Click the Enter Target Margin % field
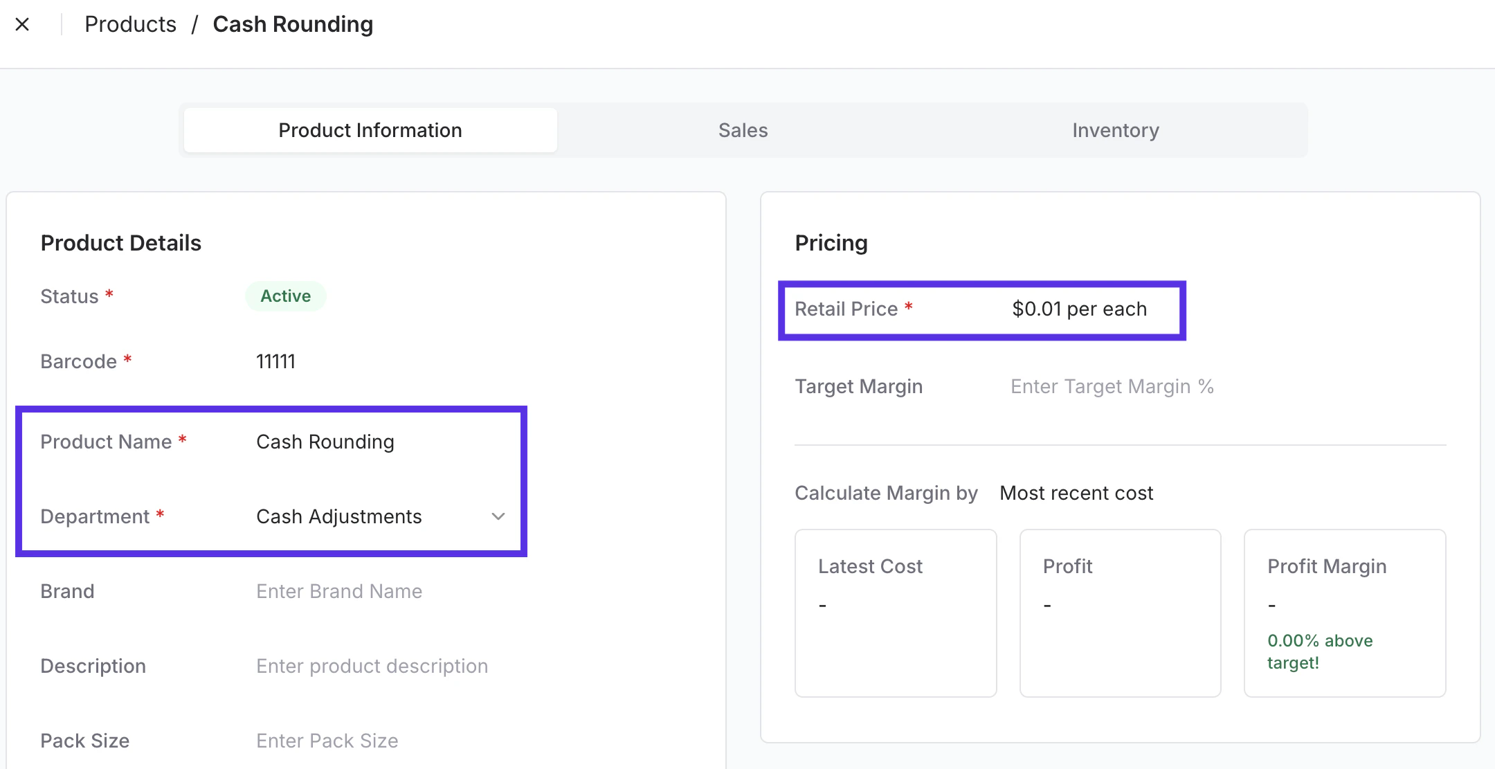This screenshot has height=769, width=1495. pyautogui.click(x=1112, y=386)
